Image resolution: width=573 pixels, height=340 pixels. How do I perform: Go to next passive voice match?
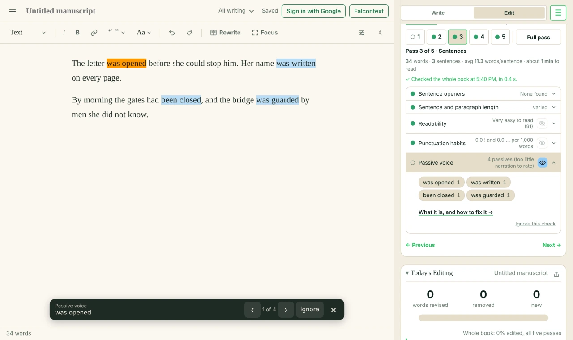click(x=286, y=310)
